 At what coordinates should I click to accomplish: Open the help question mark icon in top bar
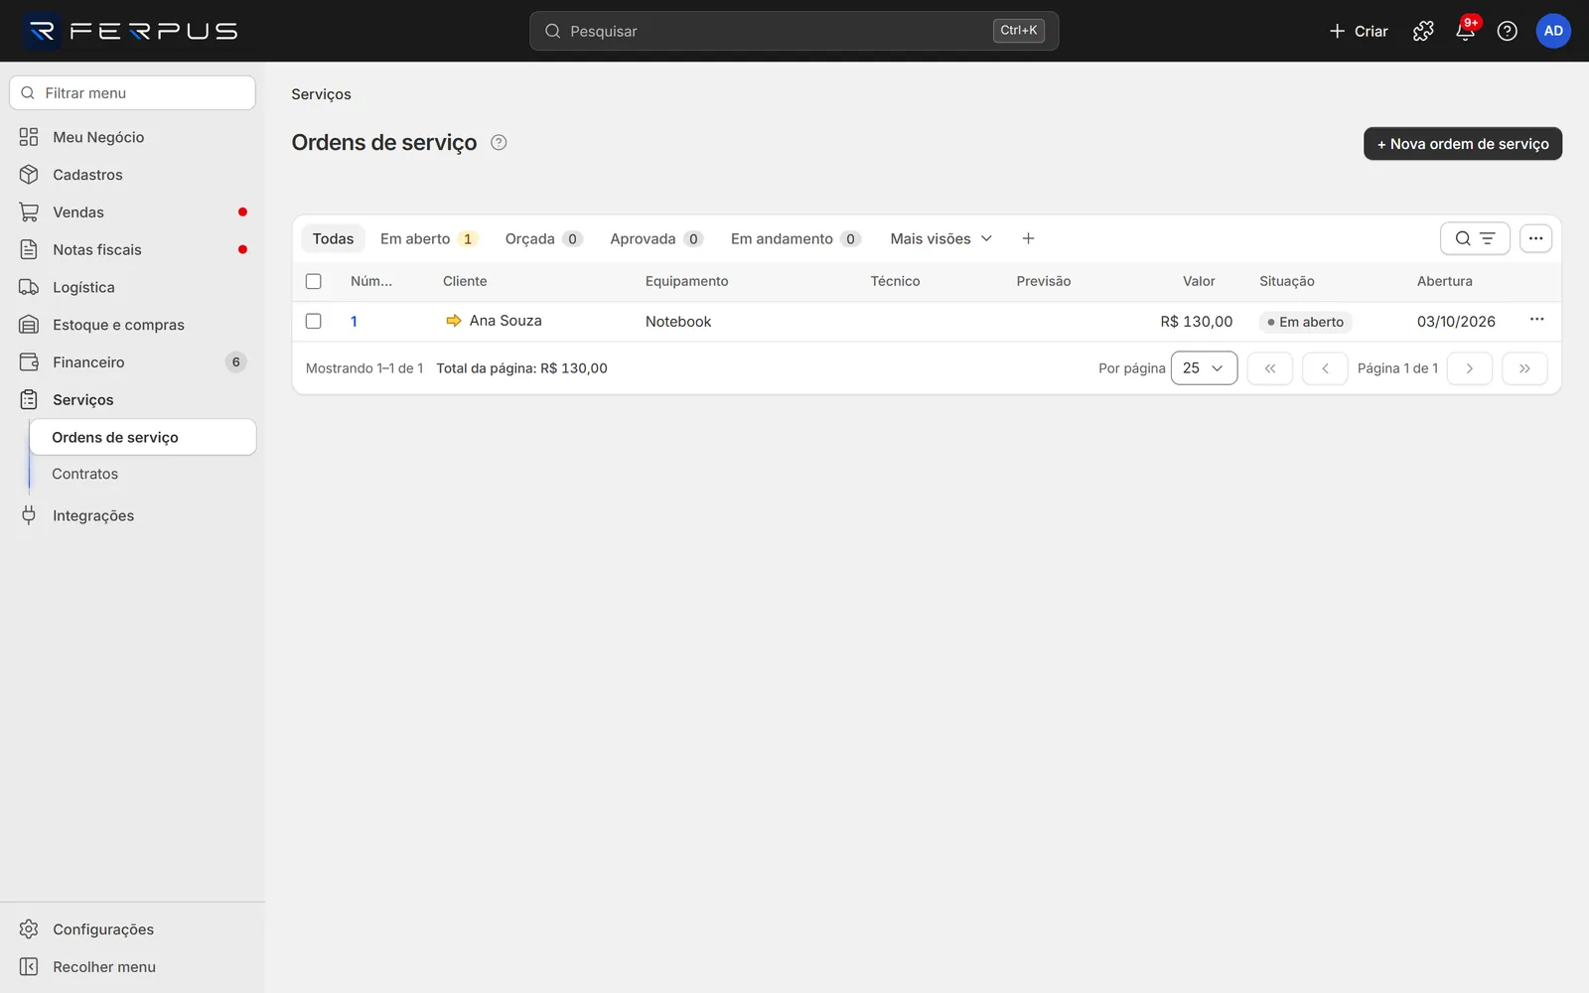tap(1507, 31)
